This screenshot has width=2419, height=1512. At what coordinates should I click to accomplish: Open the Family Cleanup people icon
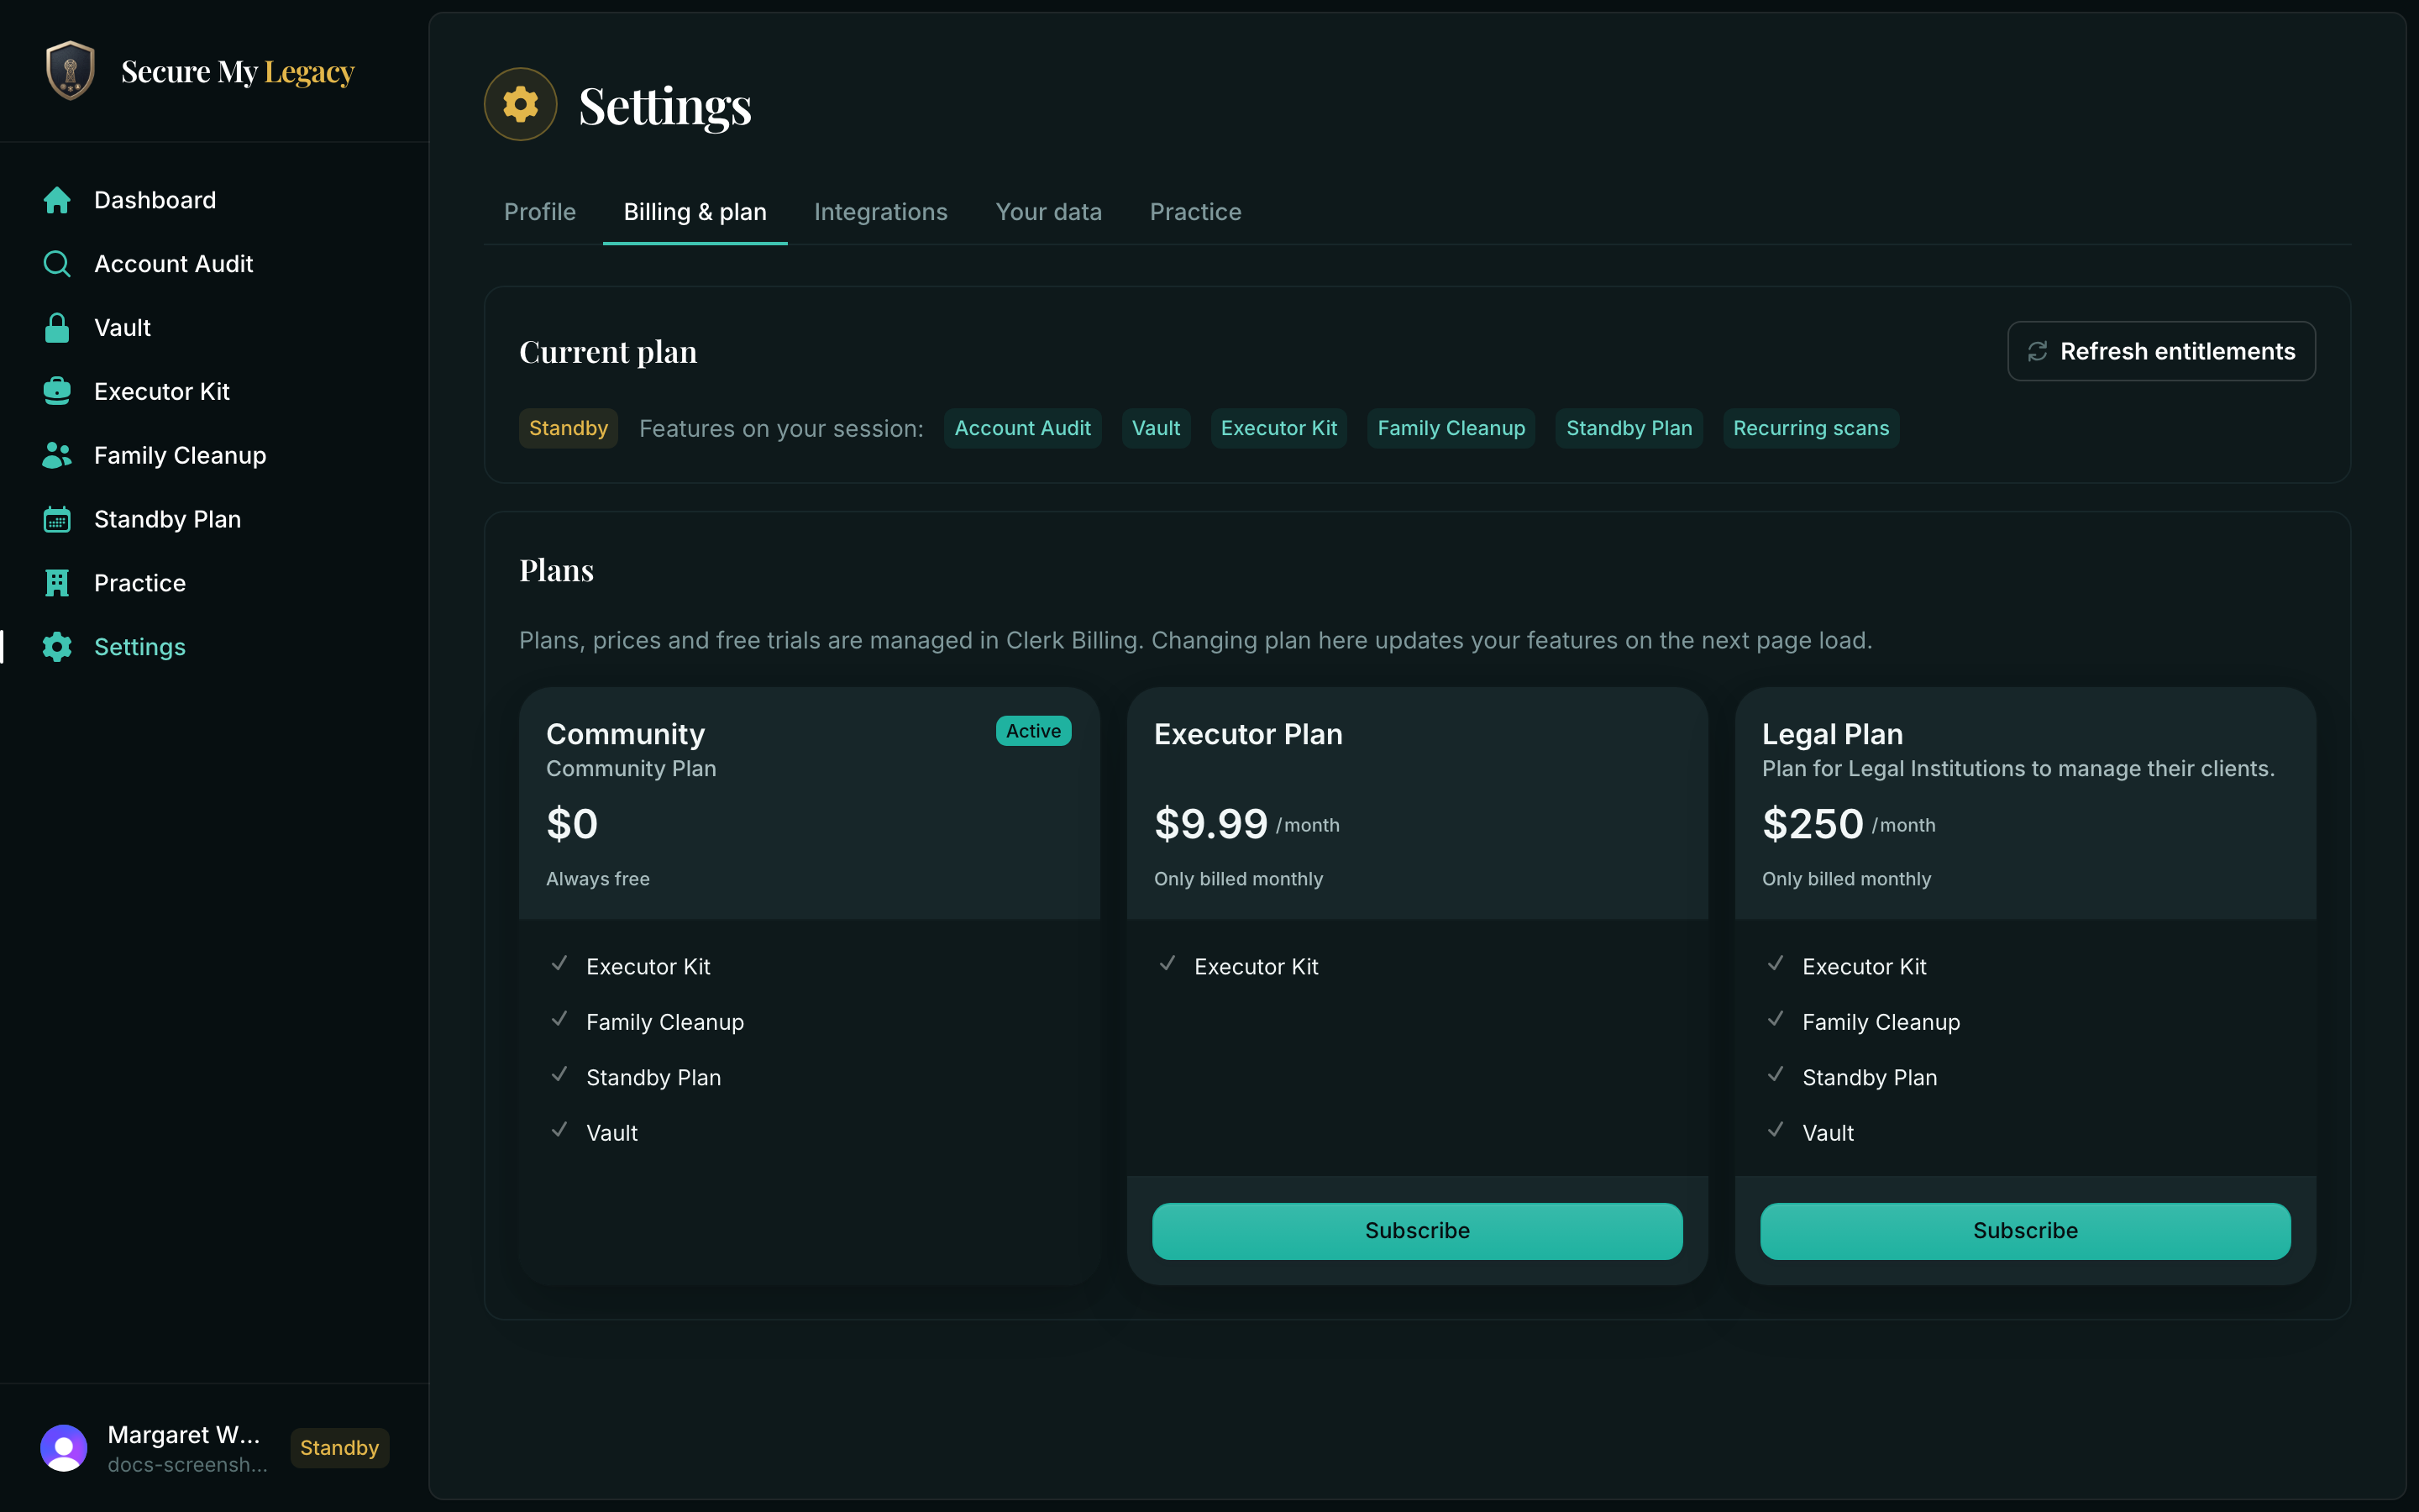tap(57, 455)
